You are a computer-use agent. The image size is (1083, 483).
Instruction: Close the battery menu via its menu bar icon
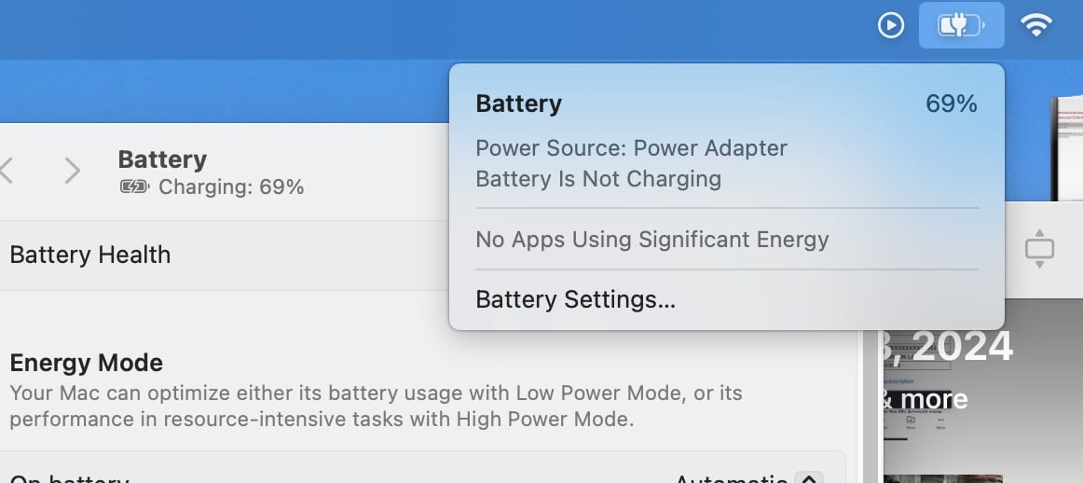tap(961, 26)
